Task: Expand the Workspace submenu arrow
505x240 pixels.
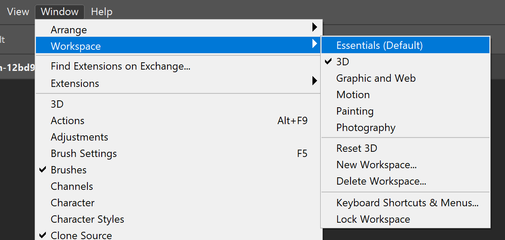Action: (315, 44)
